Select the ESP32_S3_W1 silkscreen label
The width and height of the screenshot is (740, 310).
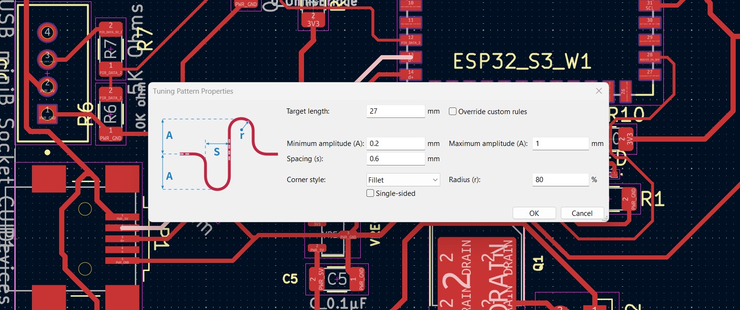point(521,62)
